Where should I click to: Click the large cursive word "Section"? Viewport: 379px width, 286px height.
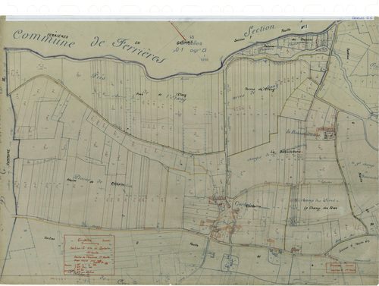coord(260,30)
